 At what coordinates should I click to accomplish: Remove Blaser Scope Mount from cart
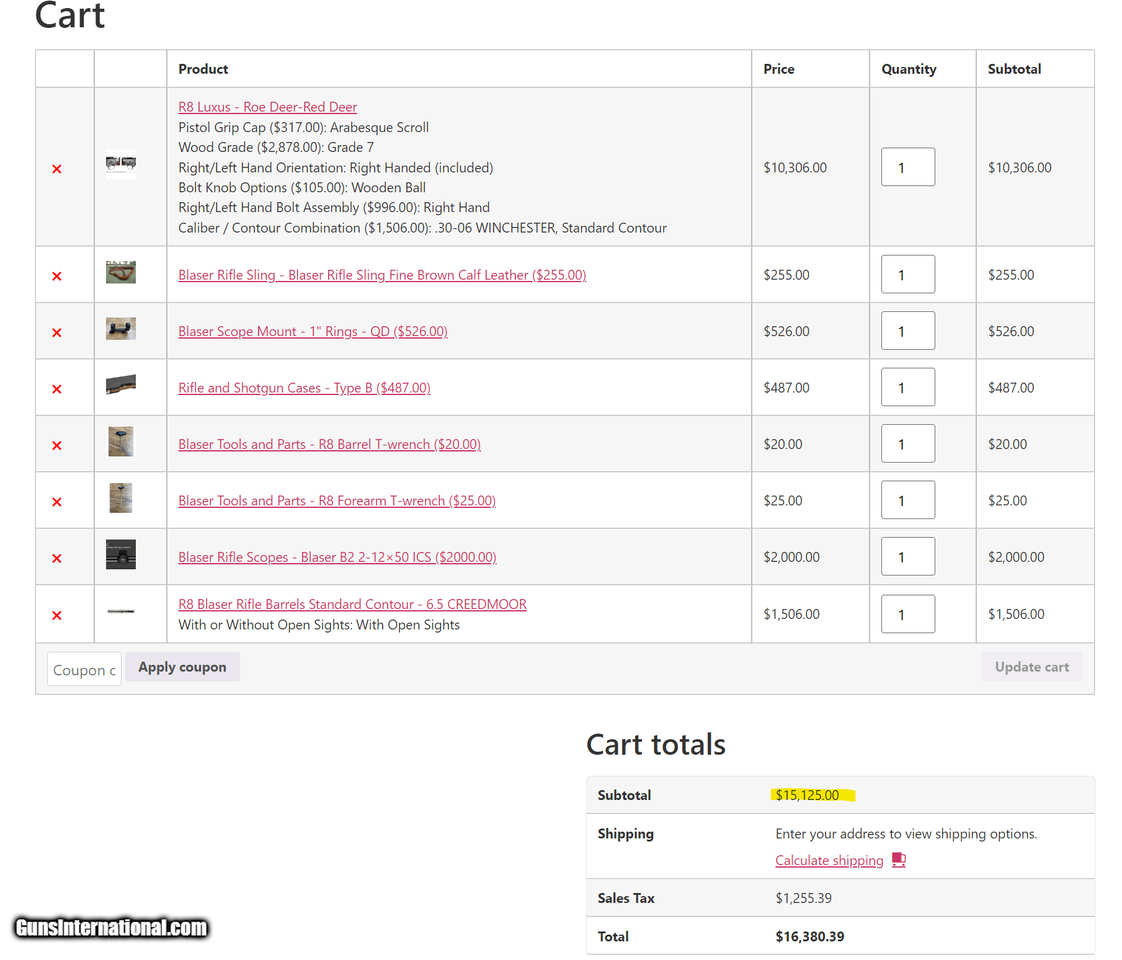click(x=57, y=332)
